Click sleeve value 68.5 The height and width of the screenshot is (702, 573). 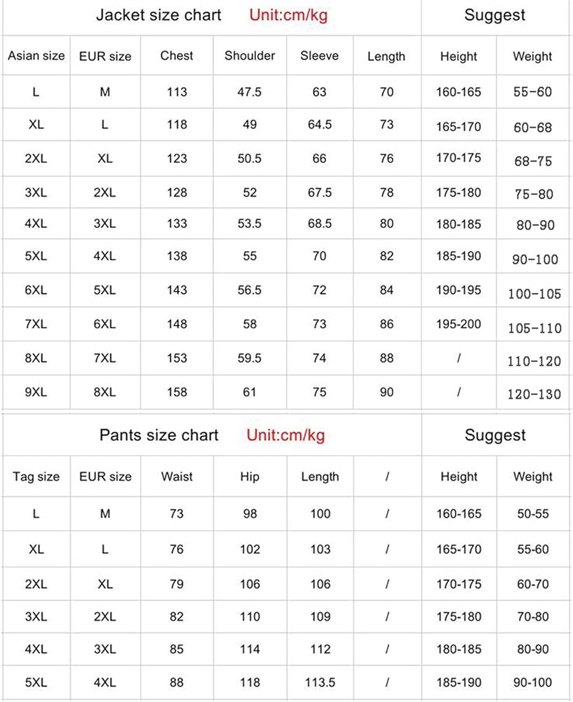tap(319, 223)
